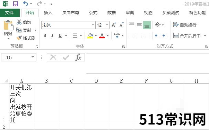
Task: Switch to the 数据 Data tab
Action: pyautogui.click(x=112, y=13)
